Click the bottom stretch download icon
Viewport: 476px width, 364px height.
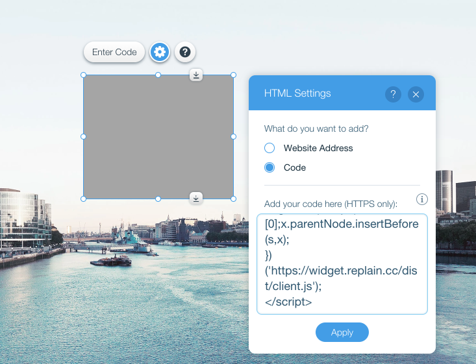click(x=196, y=199)
